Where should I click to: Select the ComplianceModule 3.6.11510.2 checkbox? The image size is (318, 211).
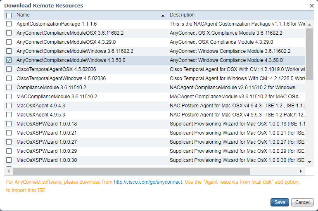[9, 88]
